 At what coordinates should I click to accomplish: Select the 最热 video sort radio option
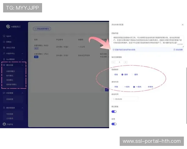[135, 74]
